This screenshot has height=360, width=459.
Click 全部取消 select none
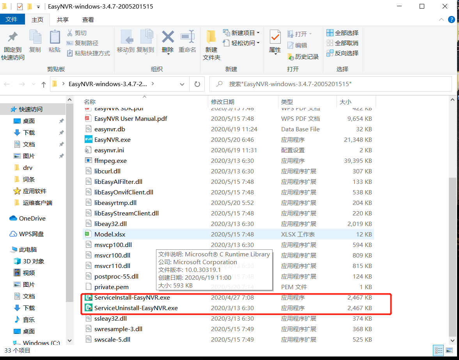[342, 43]
